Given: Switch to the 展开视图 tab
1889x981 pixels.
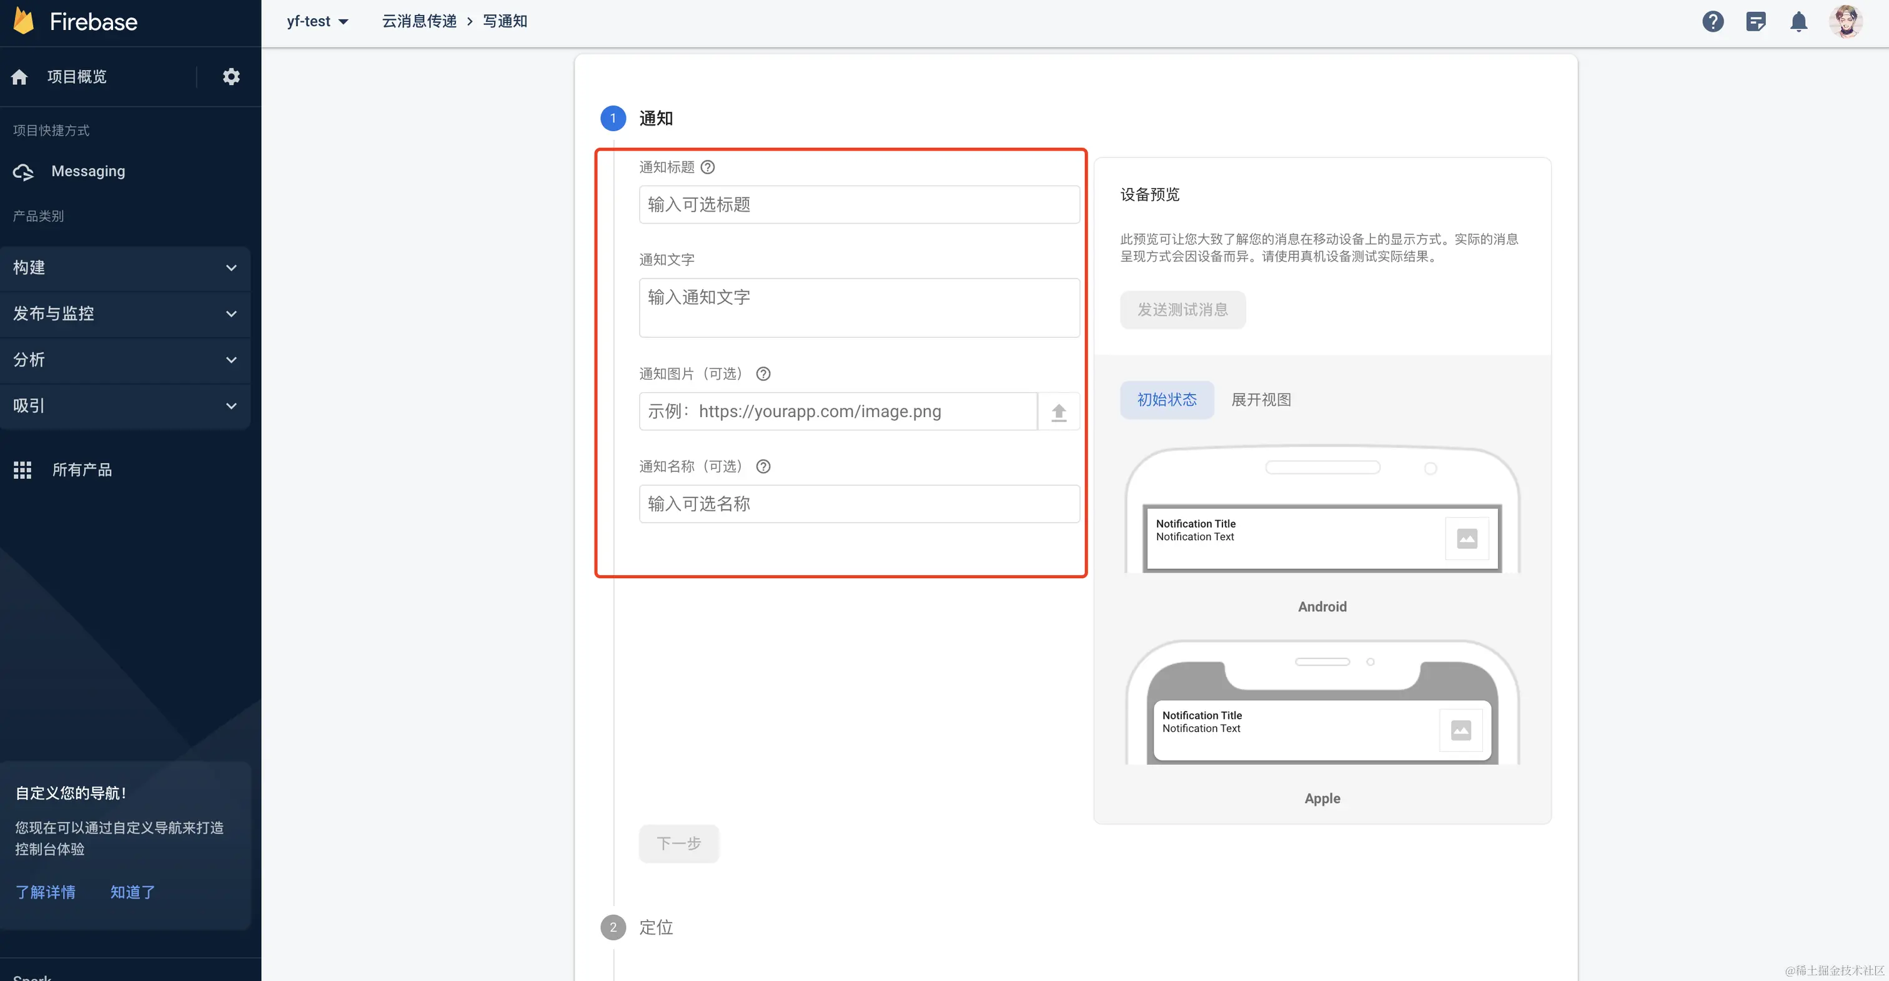Looking at the screenshot, I should [x=1261, y=400].
